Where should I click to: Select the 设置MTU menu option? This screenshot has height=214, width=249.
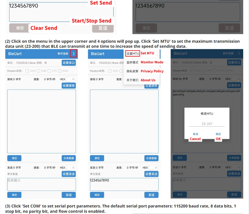click(133, 54)
